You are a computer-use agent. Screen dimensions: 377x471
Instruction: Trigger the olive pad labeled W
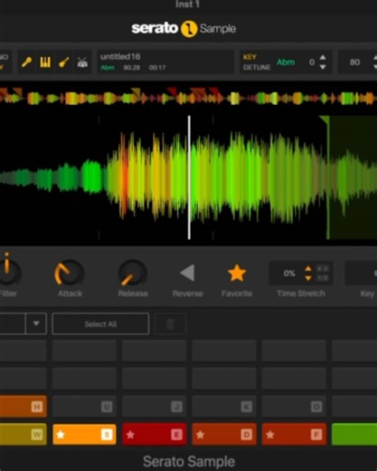coord(23,434)
